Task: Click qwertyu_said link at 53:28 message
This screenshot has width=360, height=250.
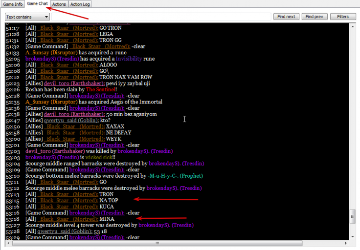Action: (65, 231)
